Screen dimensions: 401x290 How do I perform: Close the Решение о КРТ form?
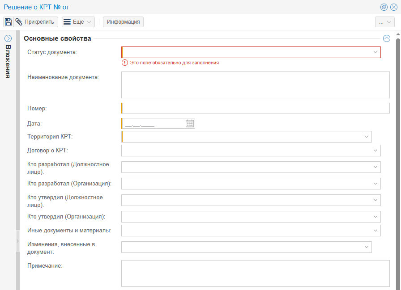[394, 7]
